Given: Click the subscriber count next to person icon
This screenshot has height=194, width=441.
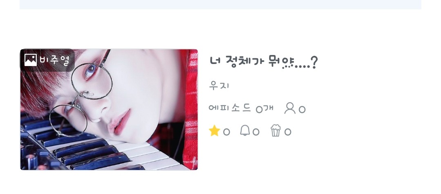Looking at the screenshot, I should coord(302,109).
